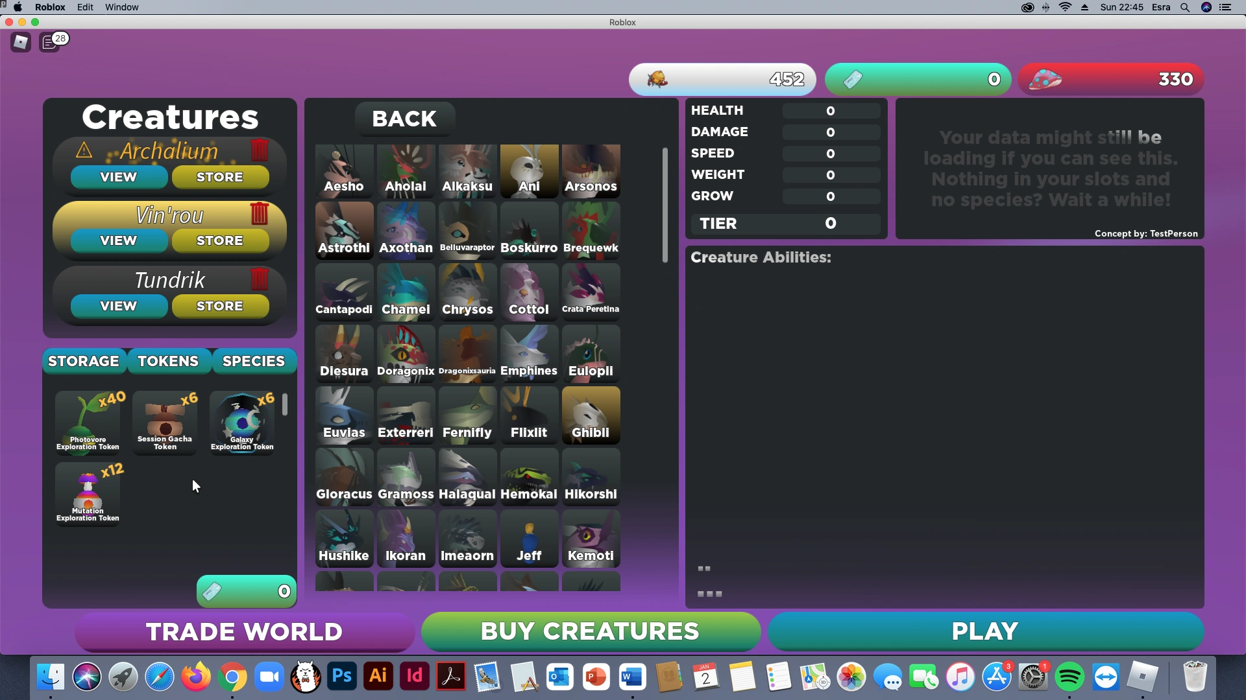The height and width of the screenshot is (700, 1246).
Task: Choose the Jeff creature thumbnail
Action: (529, 538)
